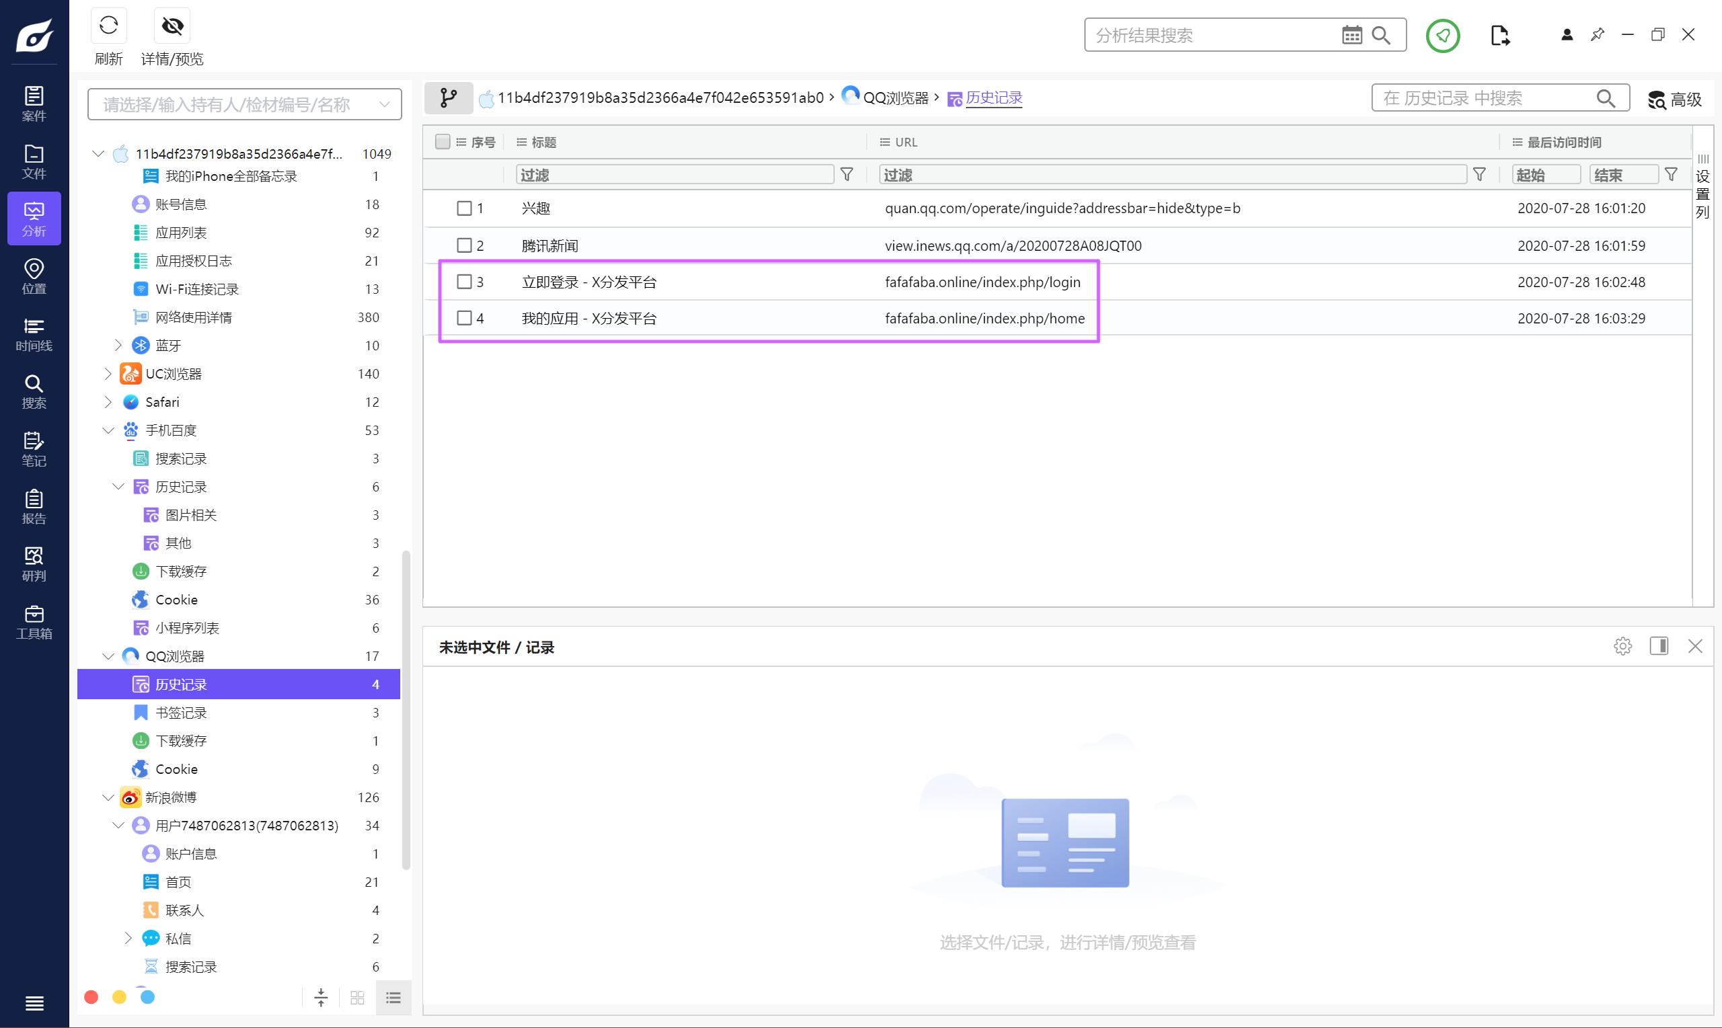Close the 未选中文件/记录 preview panel
The height and width of the screenshot is (1028, 1722).
(1695, 645)
